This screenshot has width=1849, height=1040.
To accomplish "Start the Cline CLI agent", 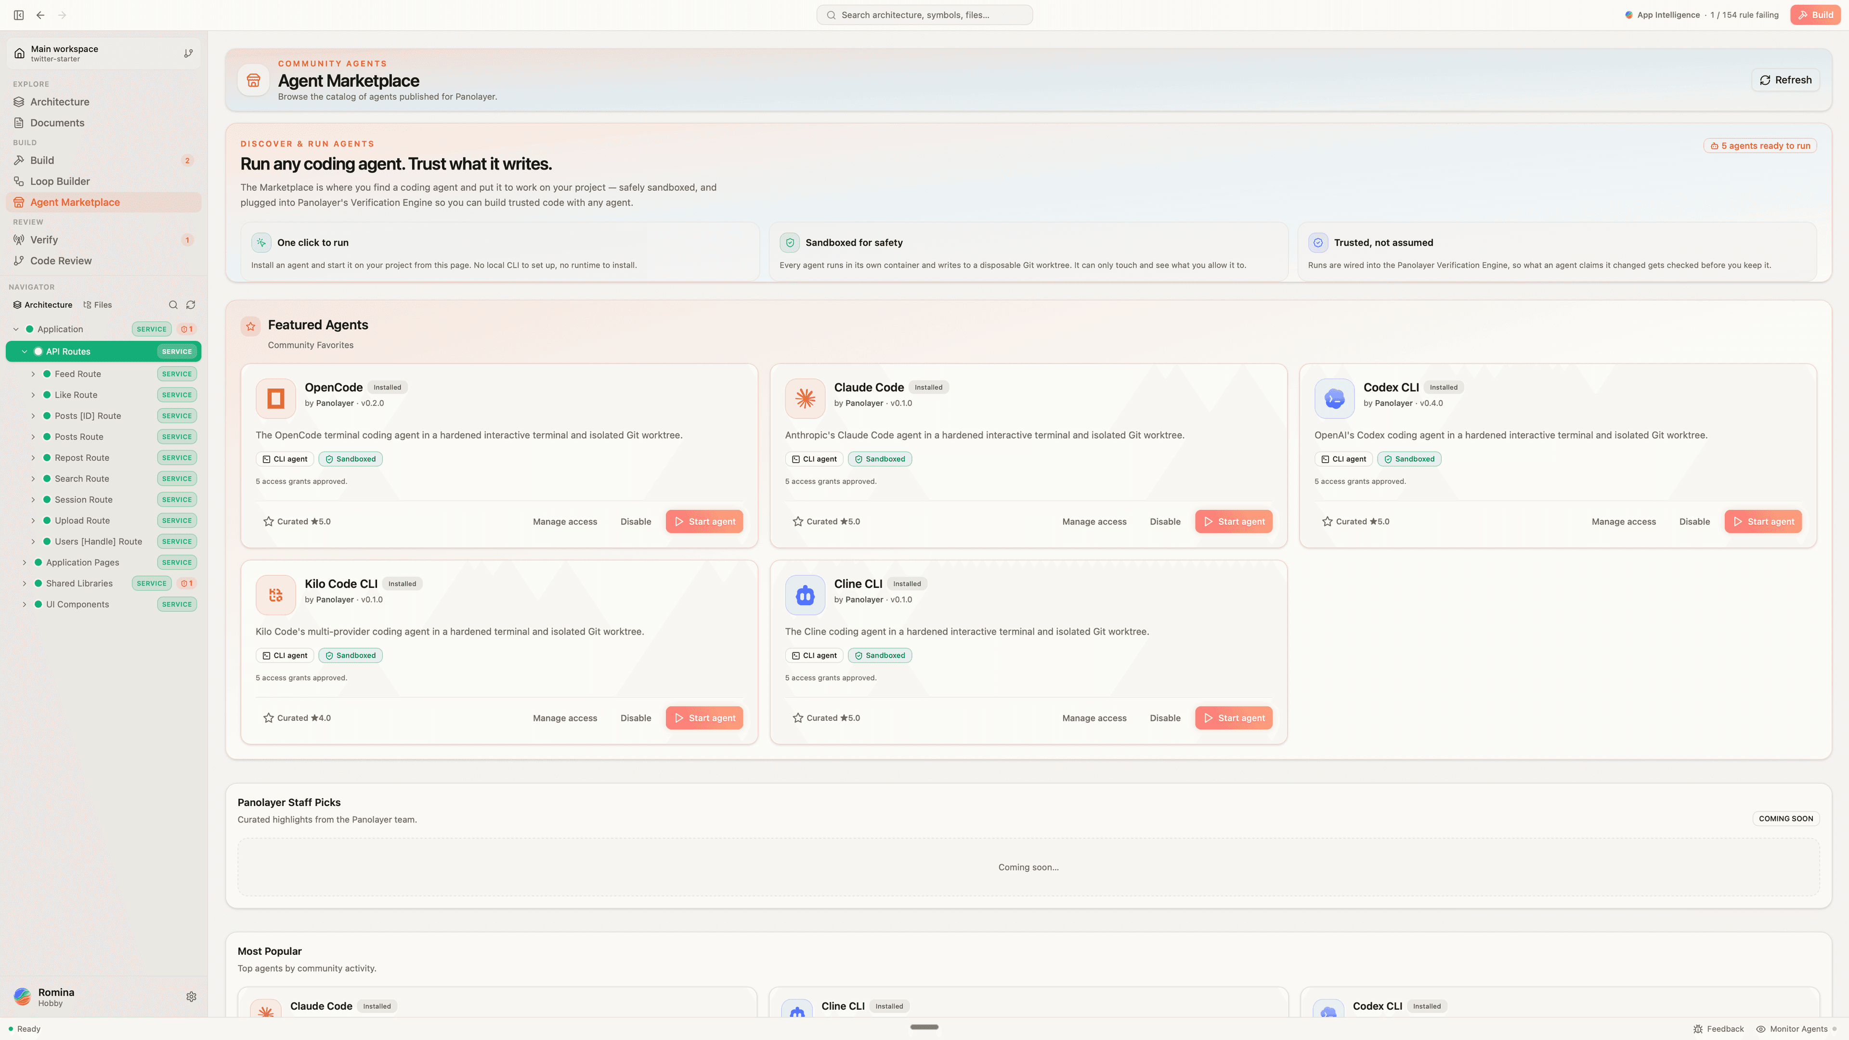I will [1234, 718].
